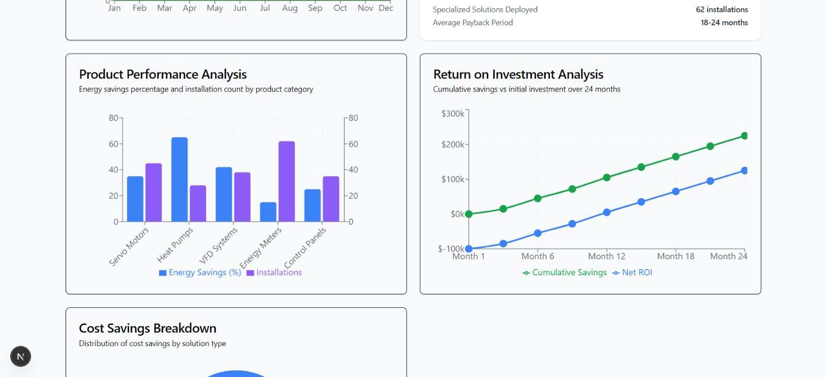Click Heat Pumps blue energy savings bar
This screenshot has width=826, height=377.
pos(180,179)
